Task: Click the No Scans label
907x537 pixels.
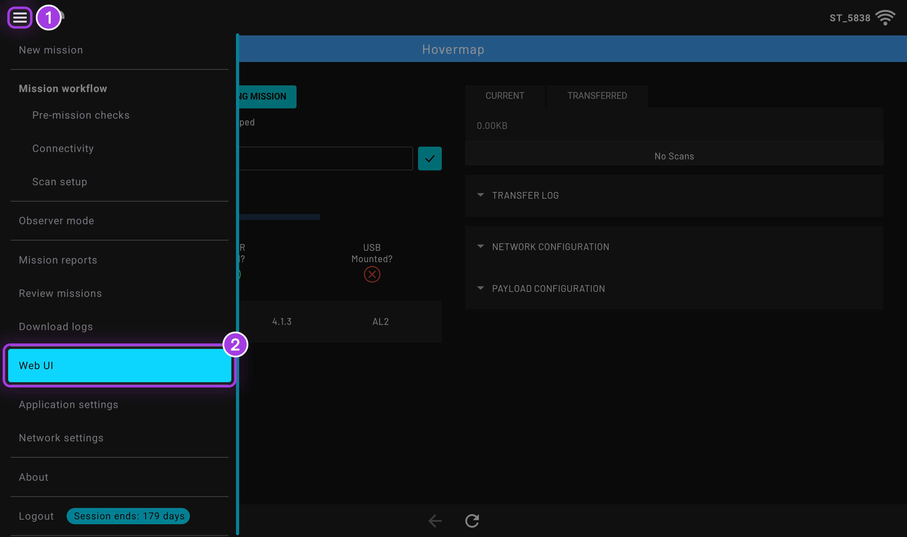Action: 674,156
